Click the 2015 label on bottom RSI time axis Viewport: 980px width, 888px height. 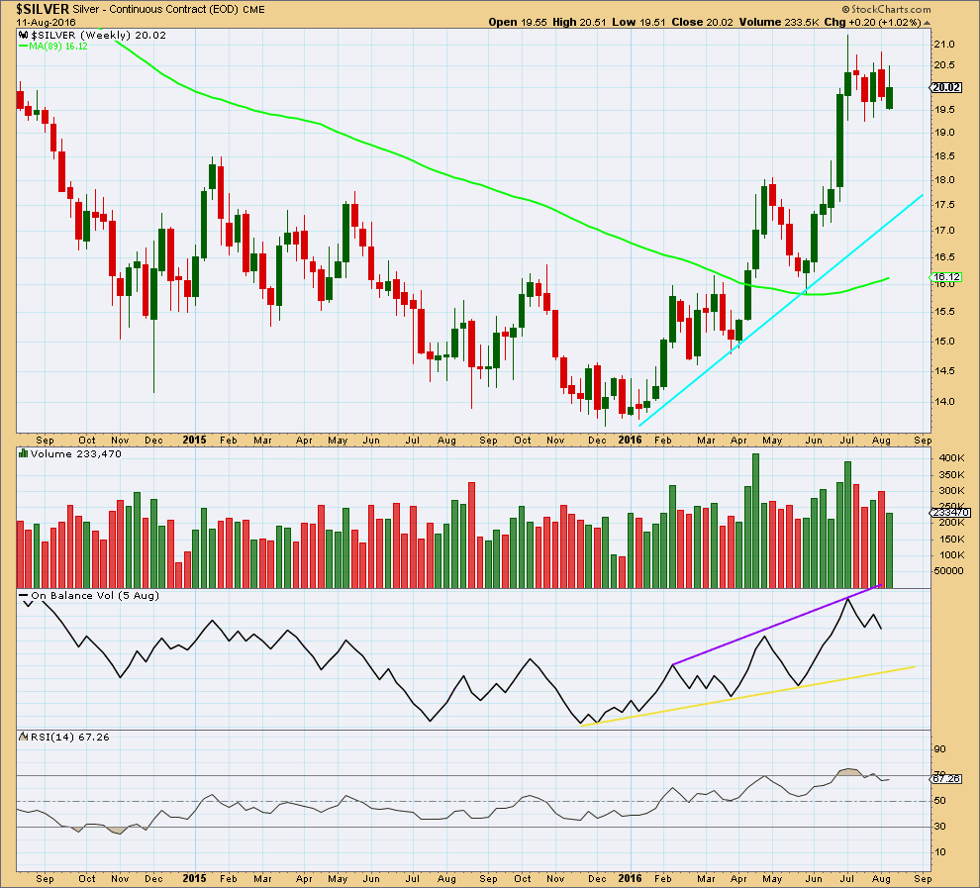coord(194,879)
